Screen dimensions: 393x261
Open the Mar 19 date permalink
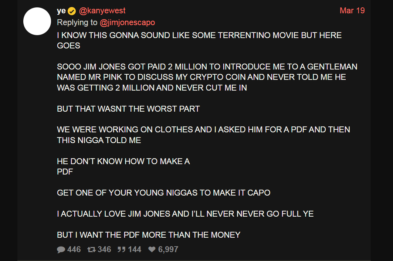[x=352, y=10]
